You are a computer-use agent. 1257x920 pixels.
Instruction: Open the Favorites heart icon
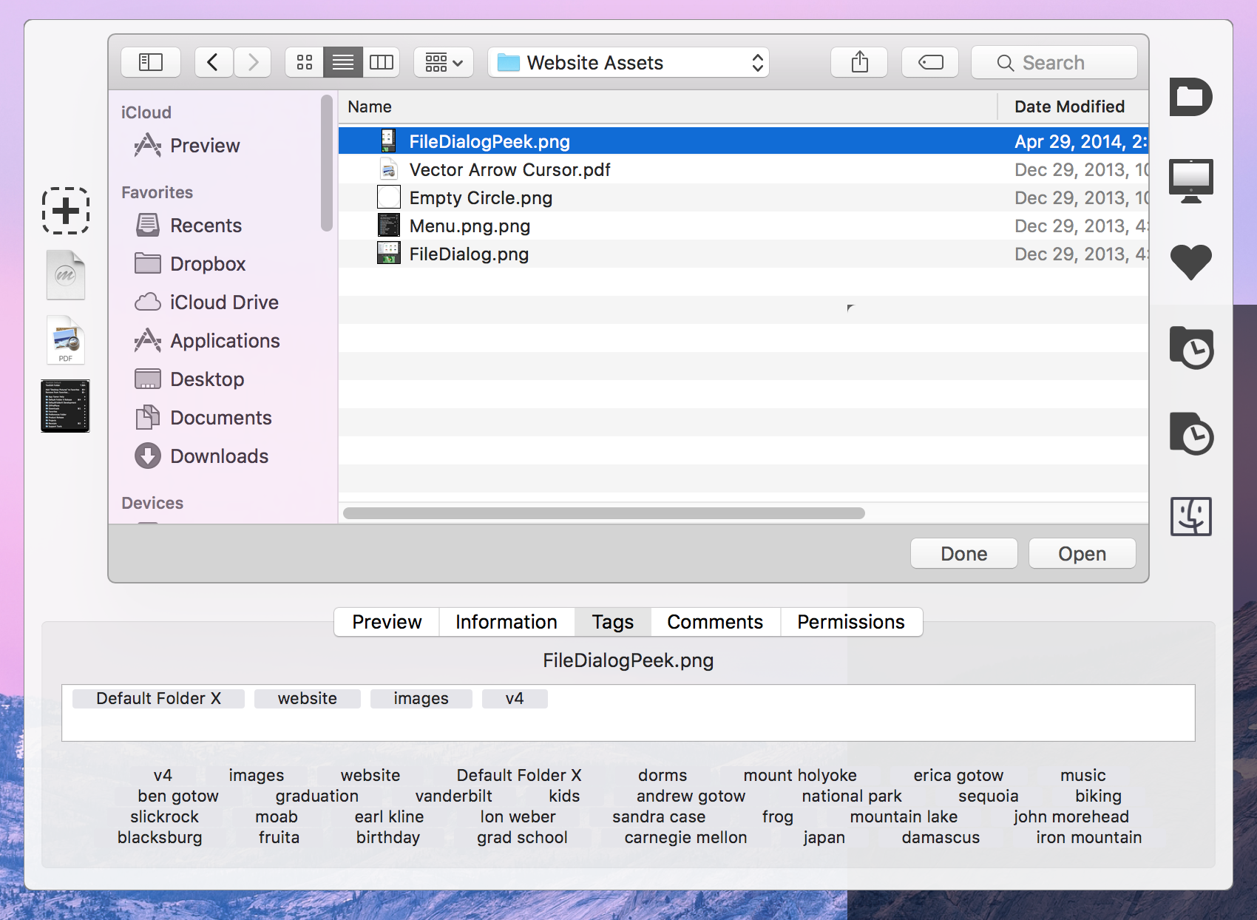(x=1190, y=262)
